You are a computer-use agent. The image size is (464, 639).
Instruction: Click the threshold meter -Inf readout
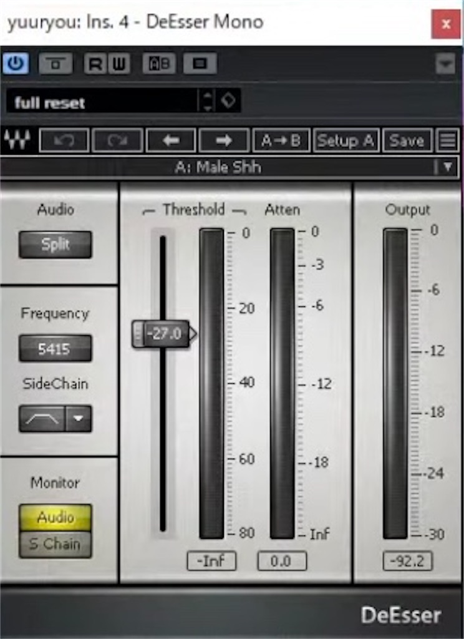click(211, 561)
